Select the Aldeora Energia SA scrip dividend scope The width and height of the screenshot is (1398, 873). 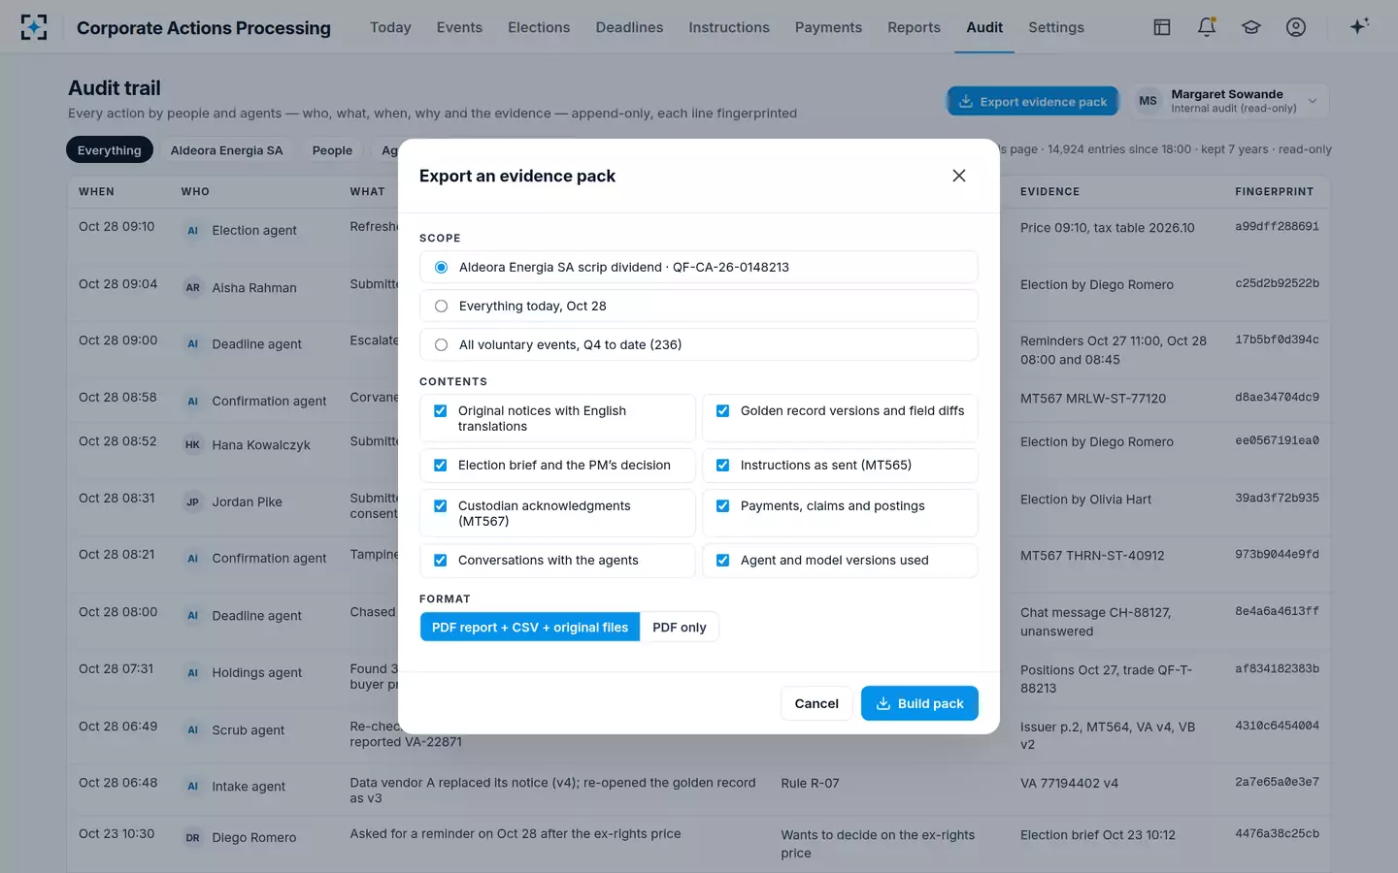tap(699, 267)
